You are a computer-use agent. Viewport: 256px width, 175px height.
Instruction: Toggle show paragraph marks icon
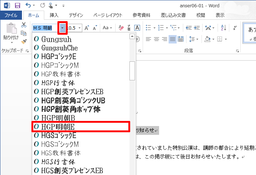pyautogui.click(x=235, y=28)
